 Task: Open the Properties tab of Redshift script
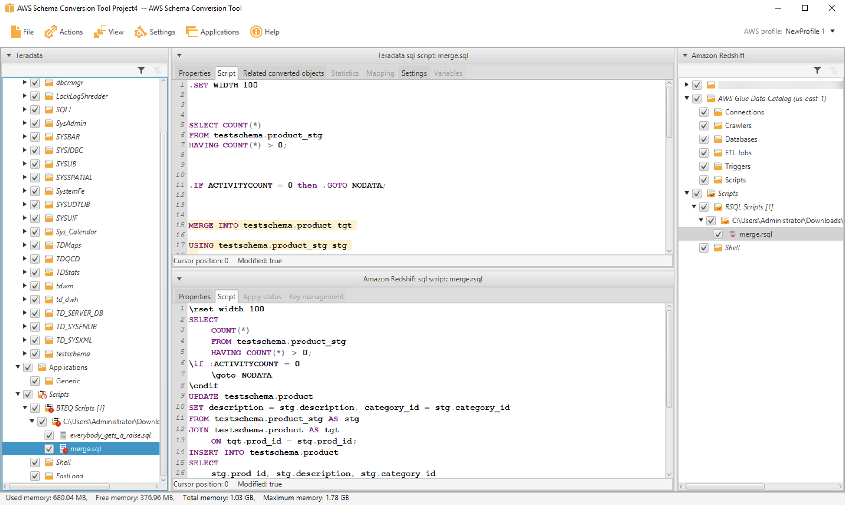point(194,296)
